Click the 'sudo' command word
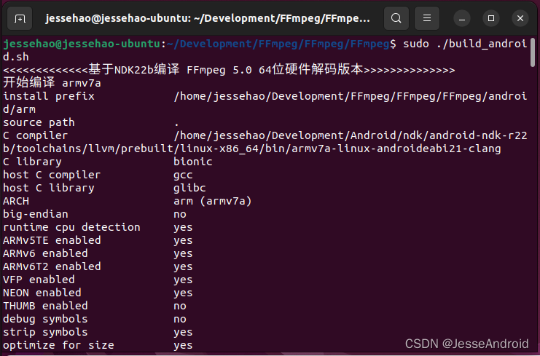Viewport: 540px width, 356px height. pyautogui.click(x=416, y=44)
